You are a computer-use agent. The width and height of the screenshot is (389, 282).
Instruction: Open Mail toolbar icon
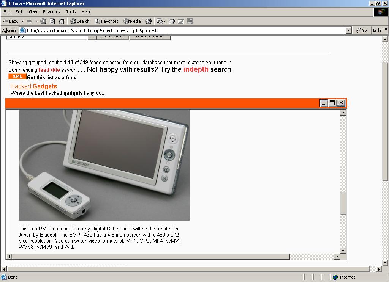tap(160, 21)
